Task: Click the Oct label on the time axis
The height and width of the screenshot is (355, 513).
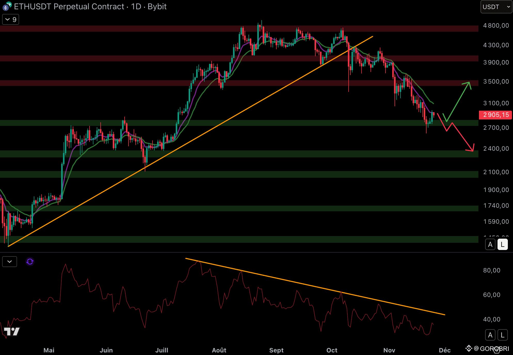Action: tap(332, 350)
